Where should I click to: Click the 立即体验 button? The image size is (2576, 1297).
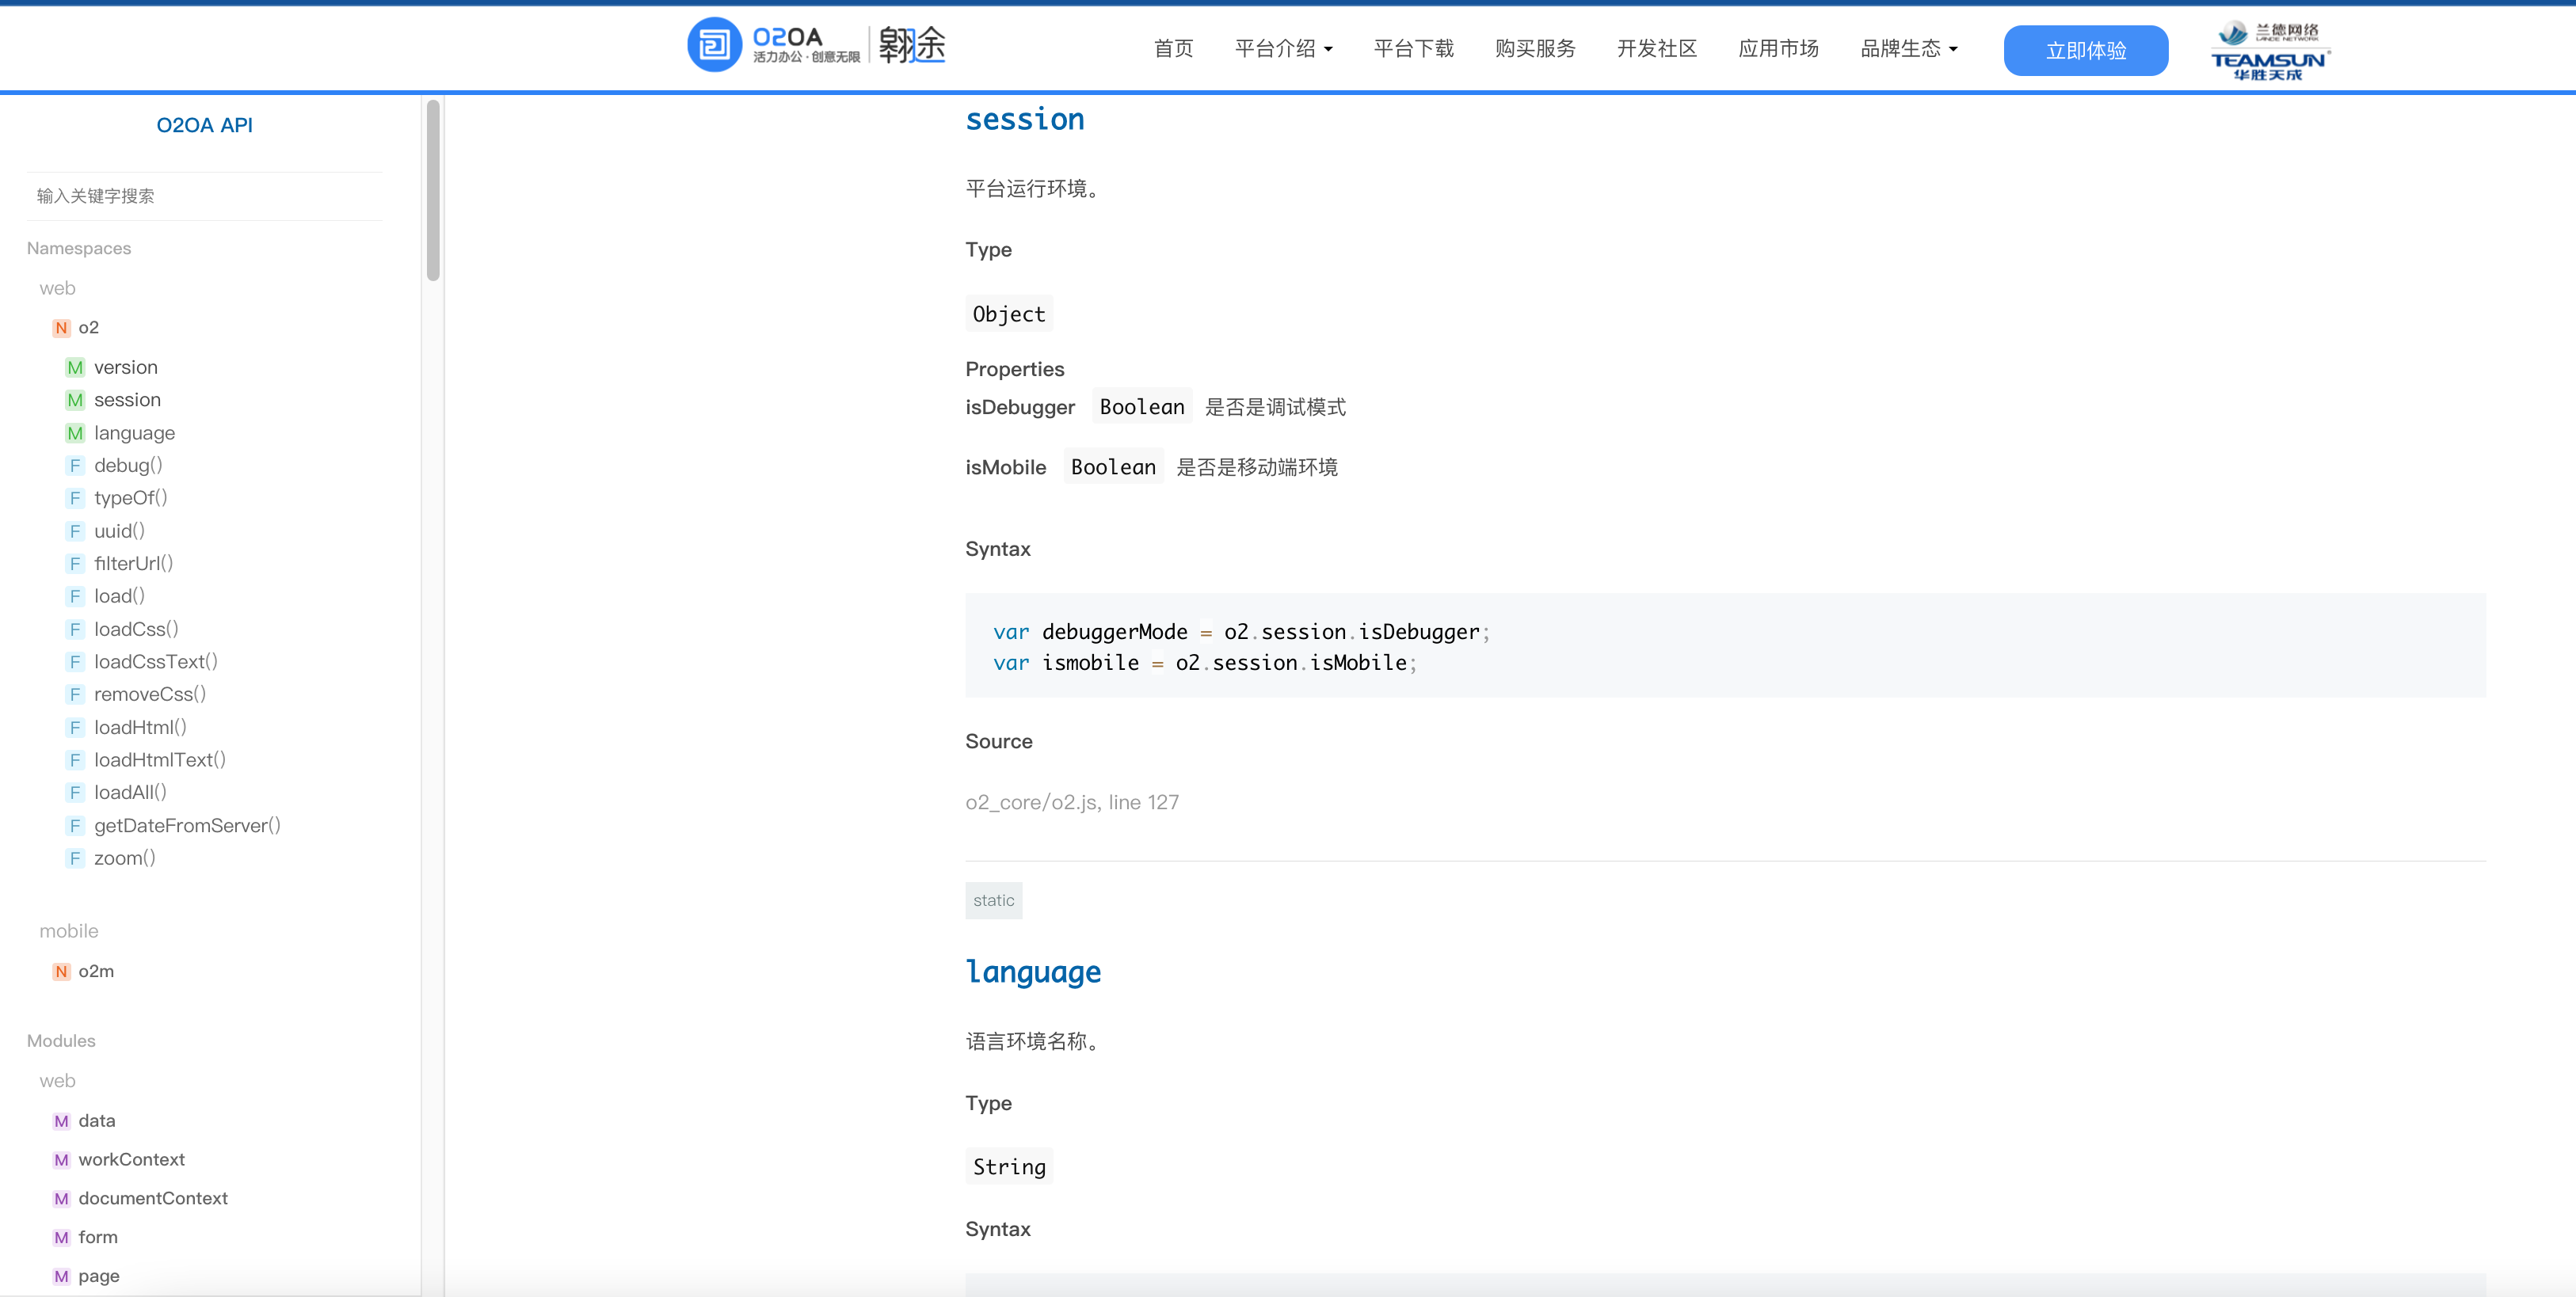click(x=2086, y=50)
